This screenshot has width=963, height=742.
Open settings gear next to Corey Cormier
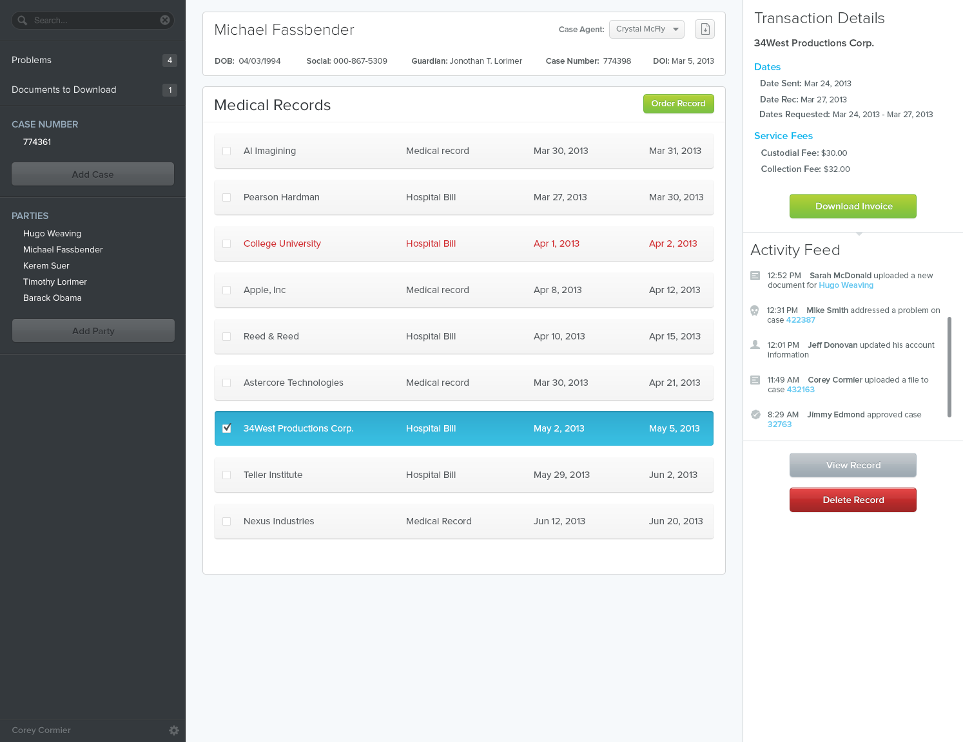(174, 730)
